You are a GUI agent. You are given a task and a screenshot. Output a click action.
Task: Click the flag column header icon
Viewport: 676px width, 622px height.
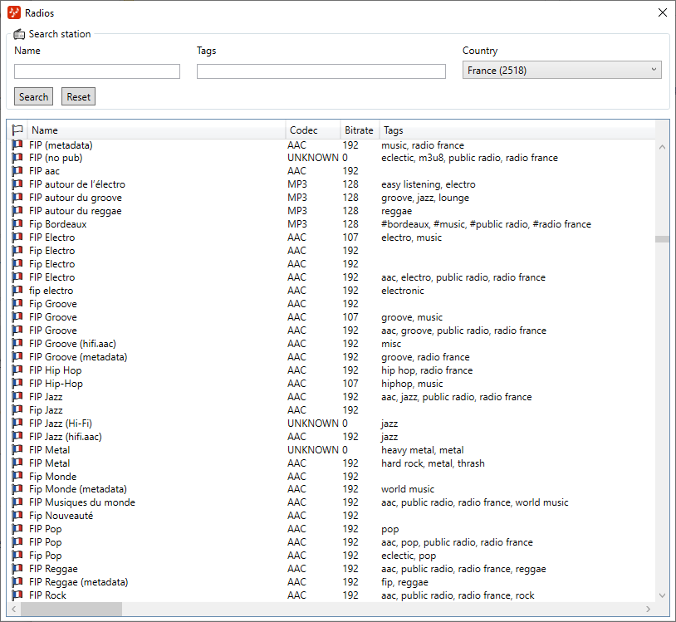coord(17,130)
